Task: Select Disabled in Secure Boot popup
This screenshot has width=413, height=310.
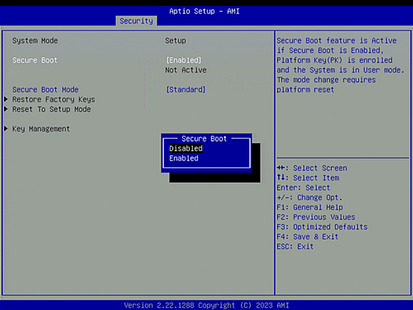Action: [185, 149]
